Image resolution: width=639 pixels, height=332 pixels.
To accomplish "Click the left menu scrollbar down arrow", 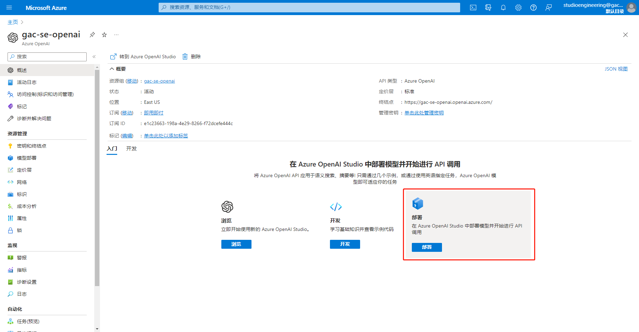I will click(97, 329).
